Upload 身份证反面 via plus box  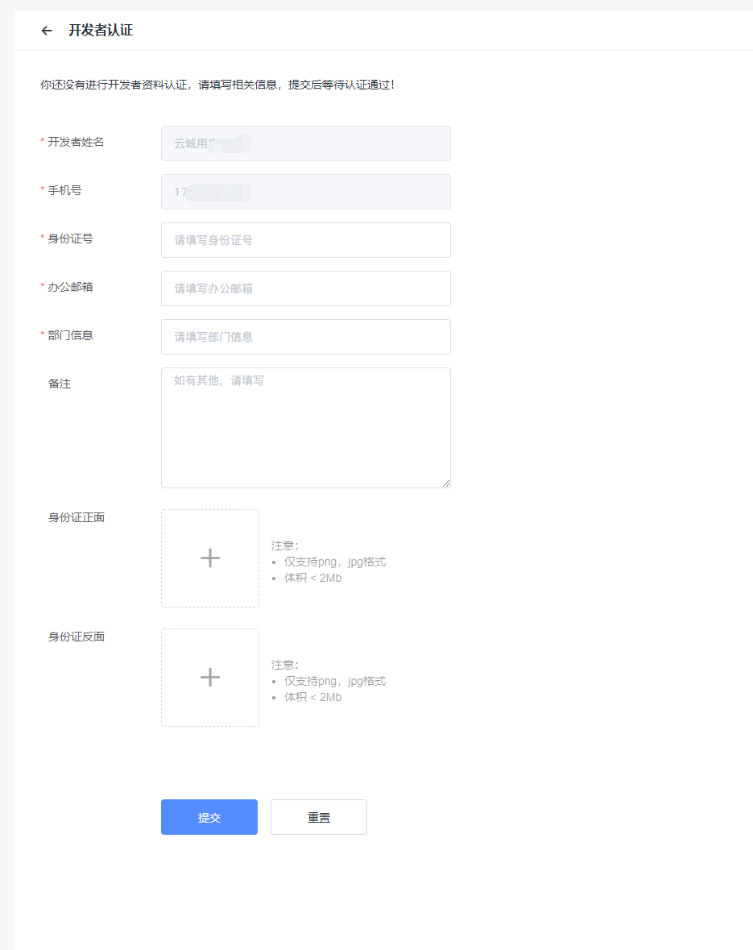tap(210, 678)
